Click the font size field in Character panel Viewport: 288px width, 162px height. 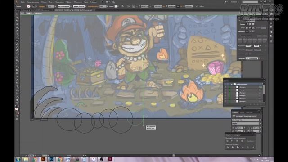coord(240,128)
